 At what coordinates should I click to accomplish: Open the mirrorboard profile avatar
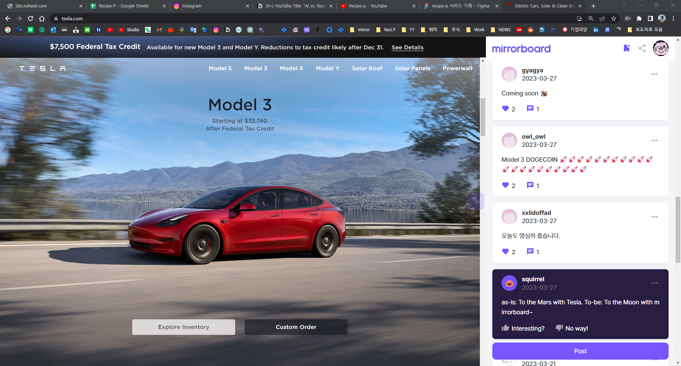661,48
